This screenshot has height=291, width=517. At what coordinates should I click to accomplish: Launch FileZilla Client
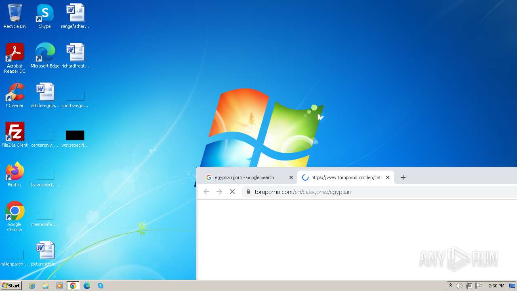click(15, 135)
